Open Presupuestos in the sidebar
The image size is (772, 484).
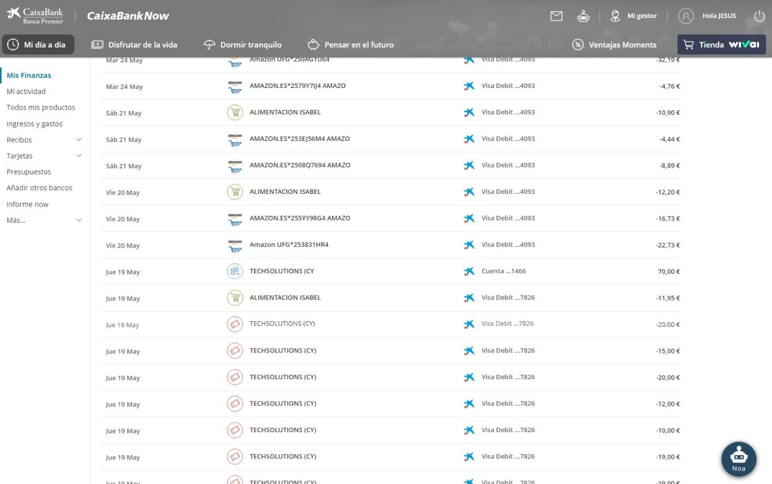point(28,172)
